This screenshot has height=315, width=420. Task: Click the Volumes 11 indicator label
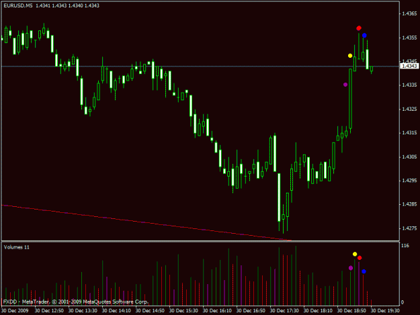(17, 247)
